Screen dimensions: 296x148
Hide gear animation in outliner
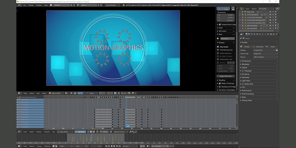pyautogui.click(x=270, y=26)
